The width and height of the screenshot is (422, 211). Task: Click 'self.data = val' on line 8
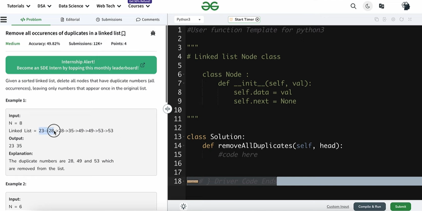click(x=263, y=92)
